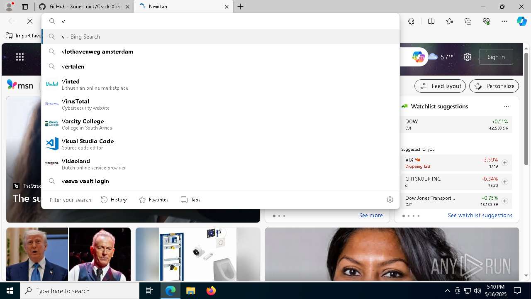Select 'v - Bing Search' suggestion
This screenshot has height=299, width=531.
[220, 37]
